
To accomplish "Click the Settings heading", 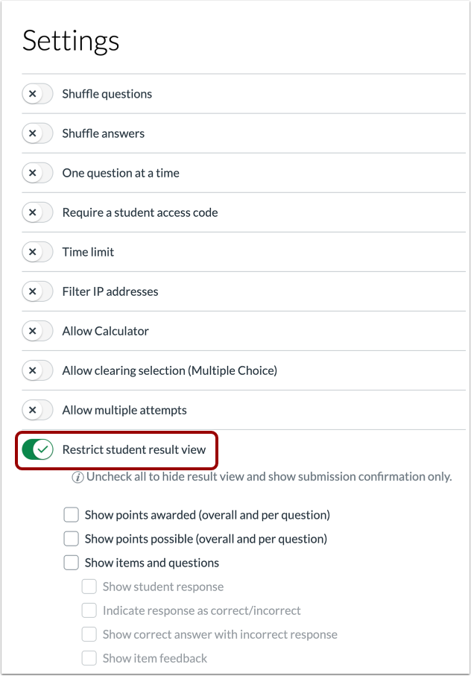I will pos(71,40).
